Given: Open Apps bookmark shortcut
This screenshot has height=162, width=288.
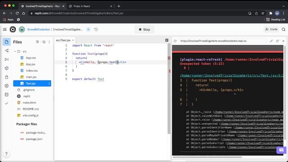Looking at the screenshot, I should click(8, 19).
